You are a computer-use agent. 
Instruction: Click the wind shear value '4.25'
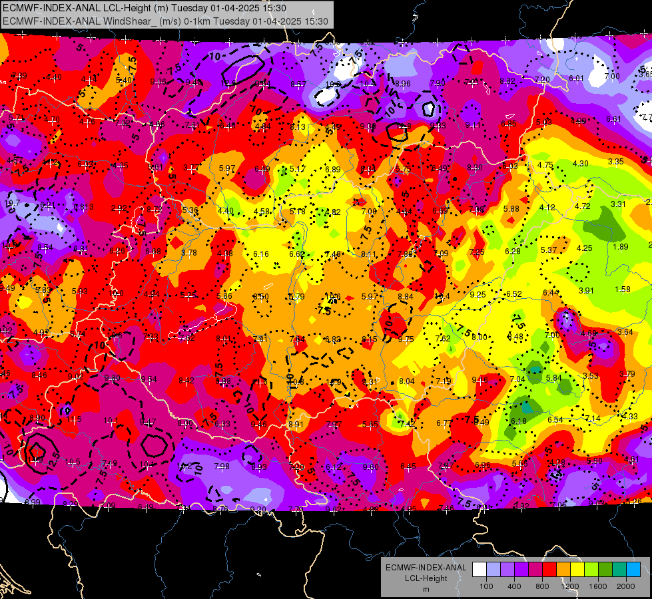[x=585, y=248]
